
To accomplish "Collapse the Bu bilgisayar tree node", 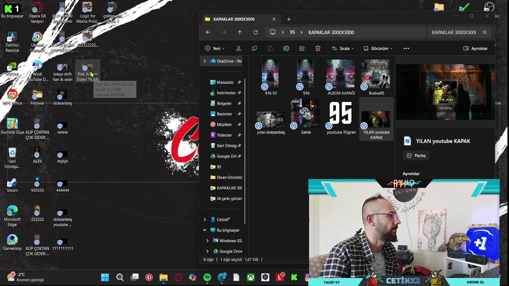I will 205,230.
